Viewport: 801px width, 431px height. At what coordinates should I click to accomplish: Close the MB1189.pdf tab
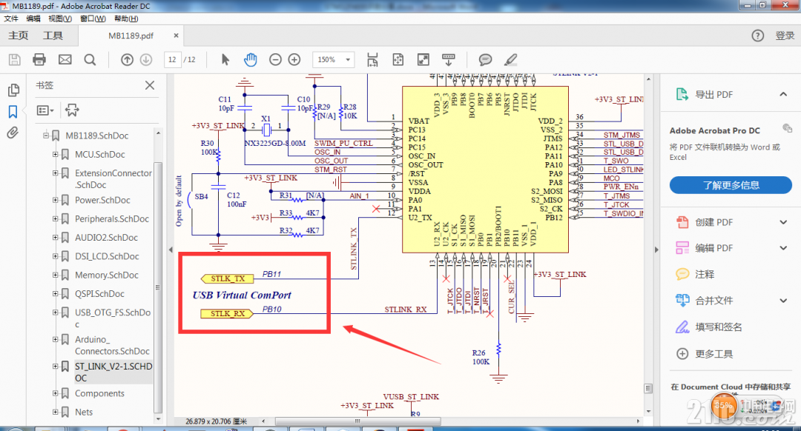point(176,36)
